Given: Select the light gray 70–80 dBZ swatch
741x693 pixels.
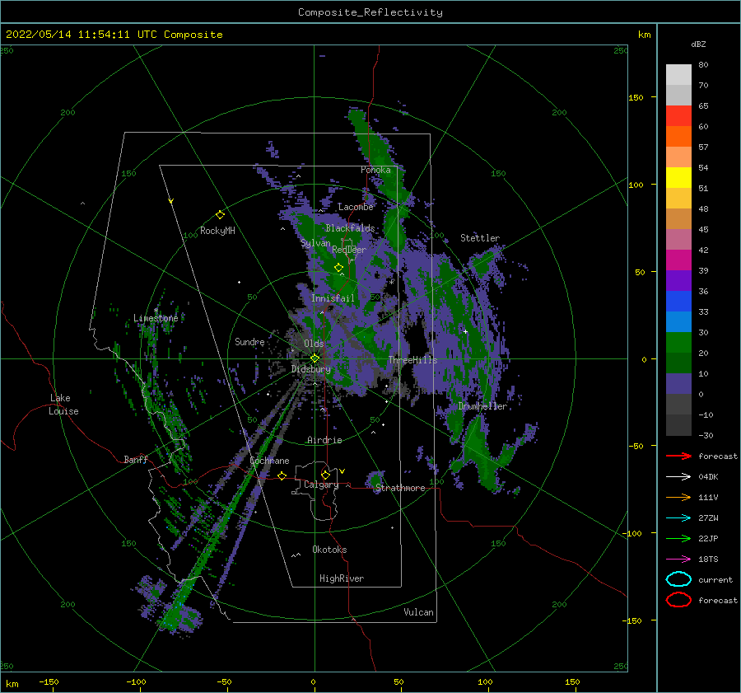Looking at the screenshot, I should (678, 75).
